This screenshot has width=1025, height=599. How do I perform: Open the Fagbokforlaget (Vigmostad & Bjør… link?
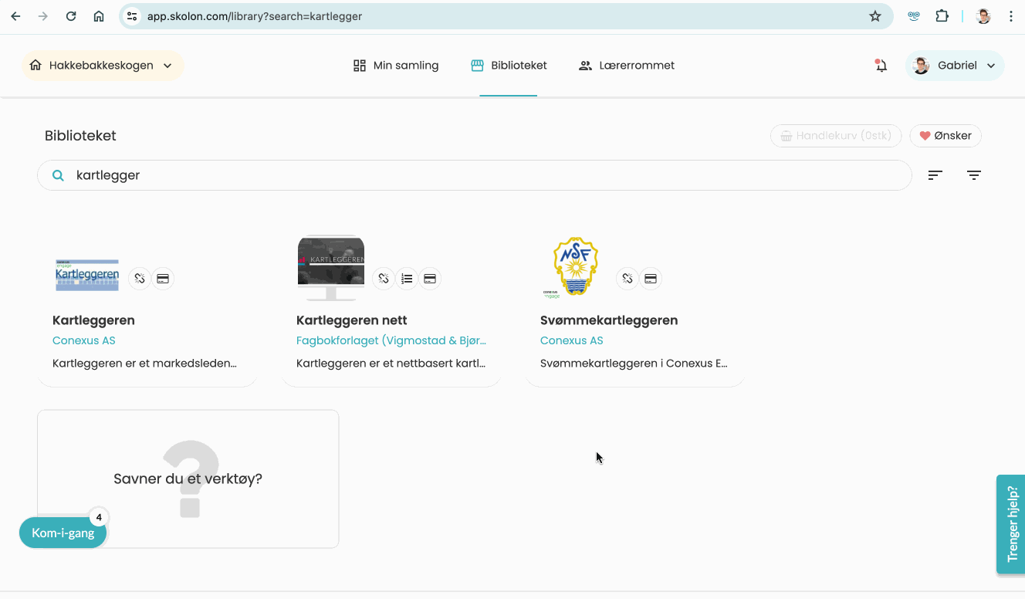point(391,340)
